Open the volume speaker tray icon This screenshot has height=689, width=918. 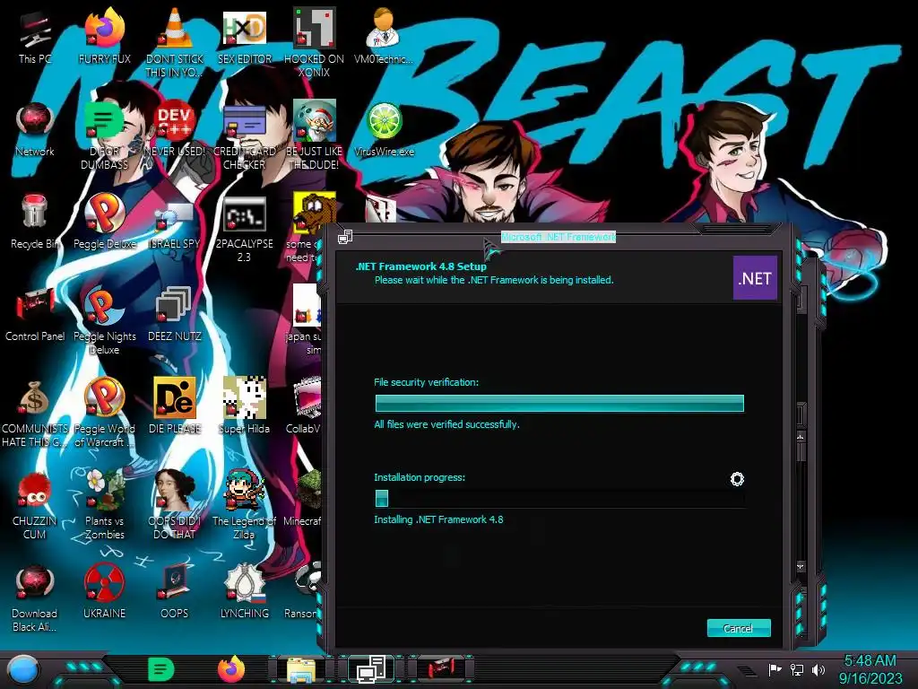click(818, 669)
